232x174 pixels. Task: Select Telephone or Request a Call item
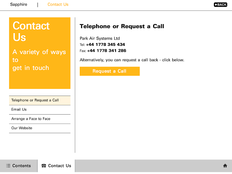[40, 100]
